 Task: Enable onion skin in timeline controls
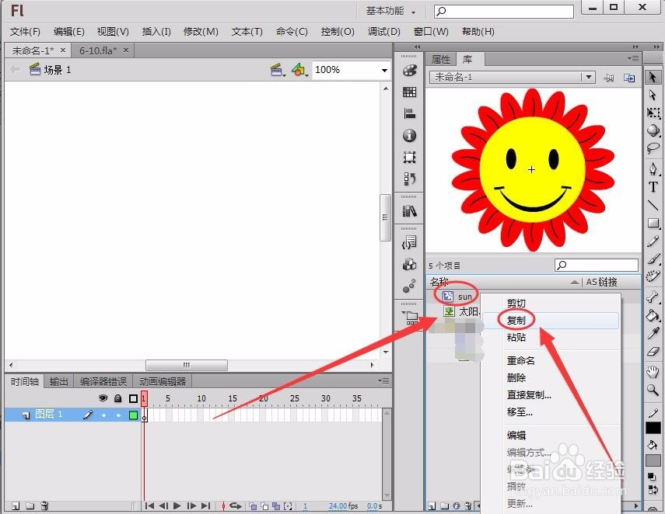point(253,505)
